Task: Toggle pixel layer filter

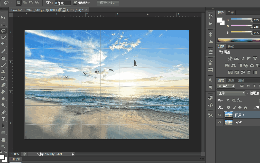Action: click(x=242, y=86)
